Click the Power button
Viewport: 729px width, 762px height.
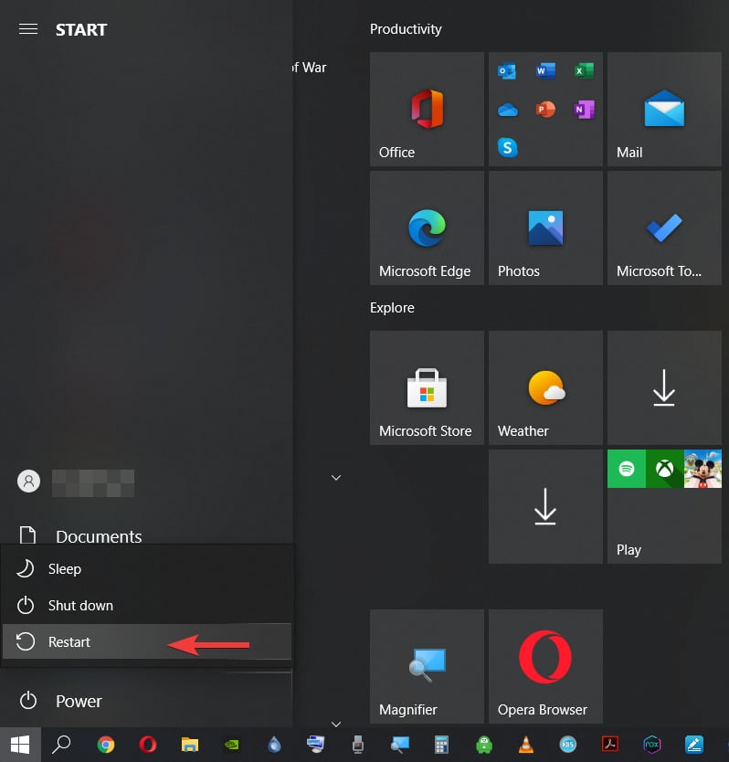tap(146, 701)
